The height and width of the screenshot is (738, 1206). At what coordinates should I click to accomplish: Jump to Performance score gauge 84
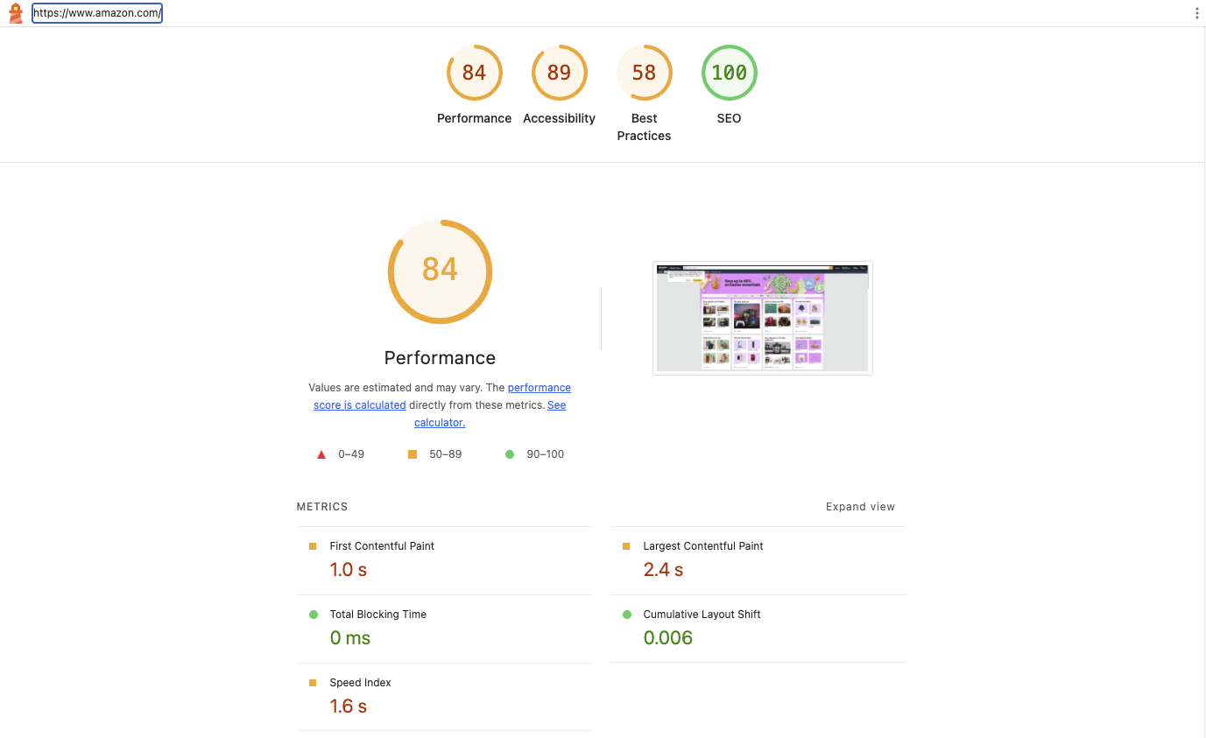[x=474, y=73]
